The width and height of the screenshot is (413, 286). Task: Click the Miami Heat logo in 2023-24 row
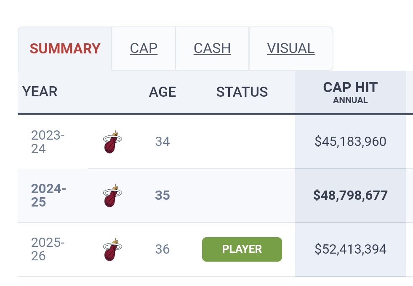(x=112, y=142)
